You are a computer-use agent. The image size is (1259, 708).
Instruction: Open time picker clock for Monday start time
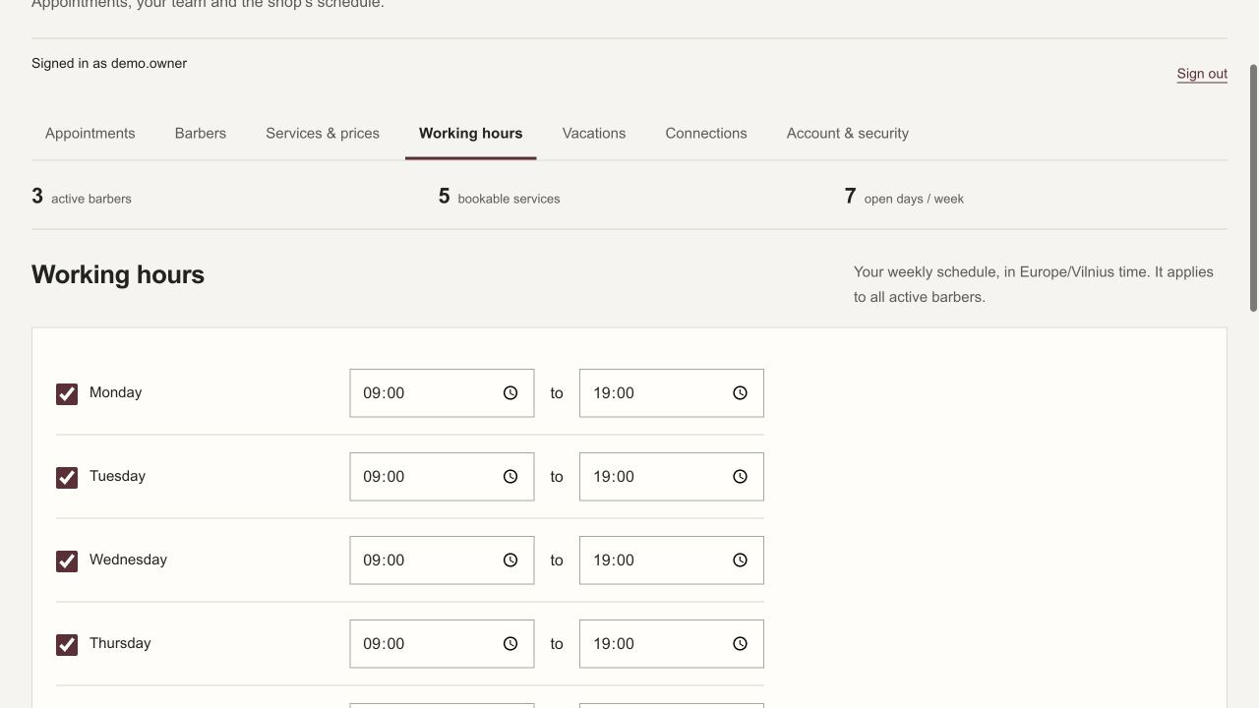click(x=510, y=393)
